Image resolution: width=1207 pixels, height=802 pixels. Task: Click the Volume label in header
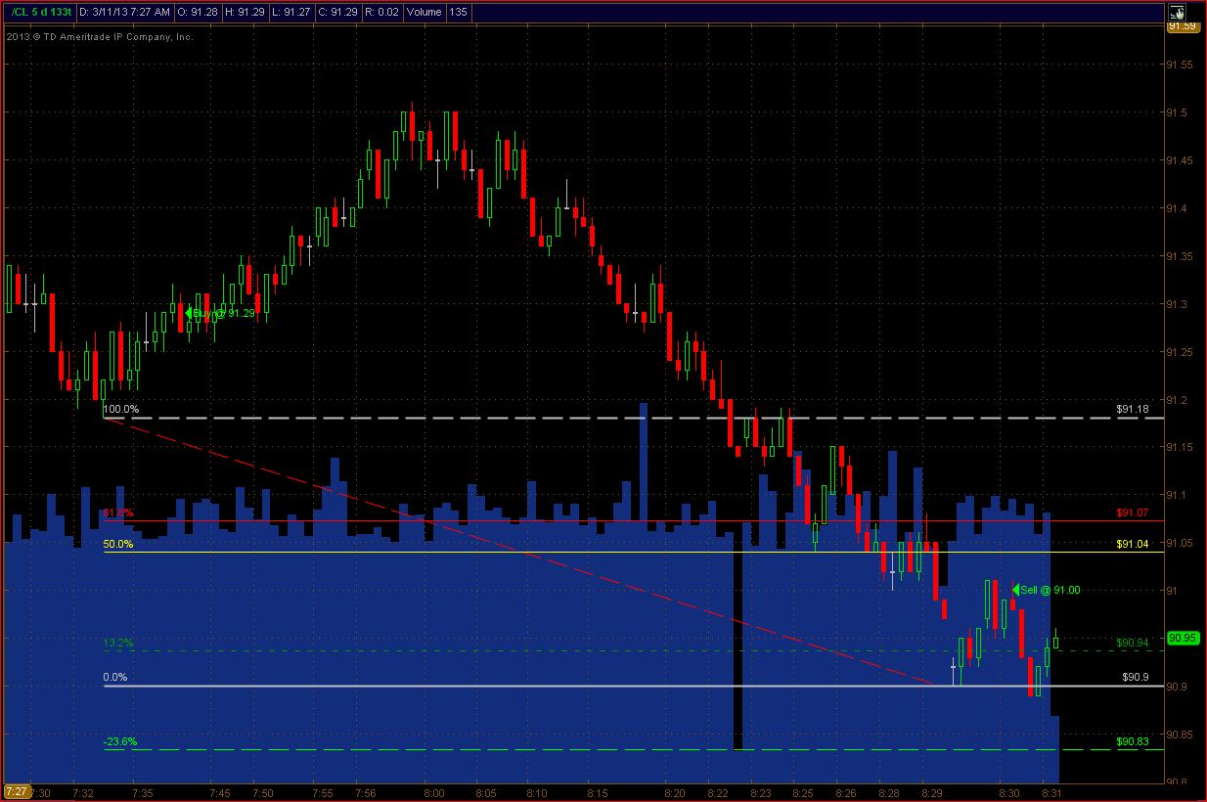(424, 12)
